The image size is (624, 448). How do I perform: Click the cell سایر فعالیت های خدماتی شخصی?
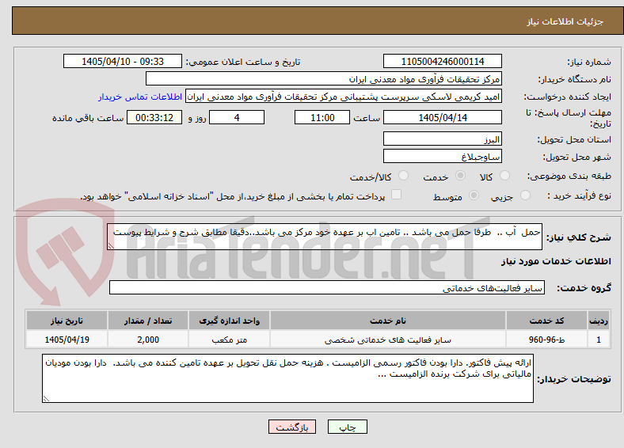pos(387,340)
